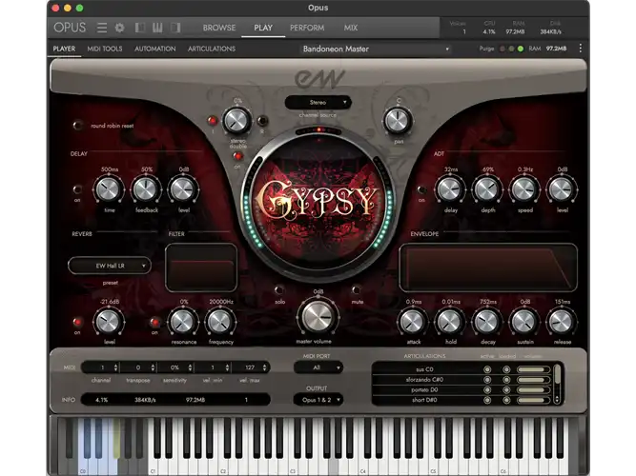Click the vel. max stepper arrows
The image size is (636, 476).
click(265, 367)
